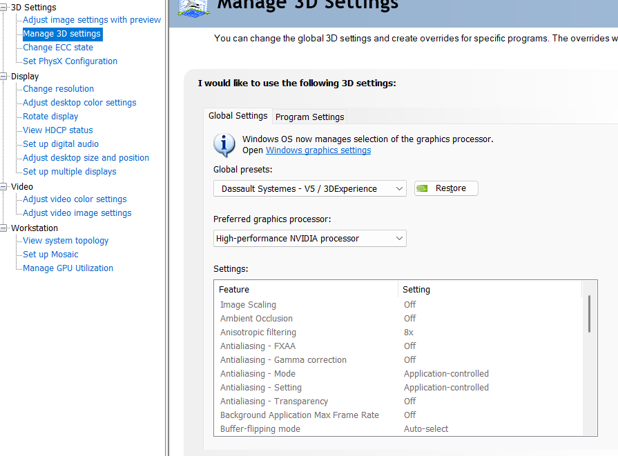
Task: Open the Windows graphics settings link
Action: [x=318, y=150]
